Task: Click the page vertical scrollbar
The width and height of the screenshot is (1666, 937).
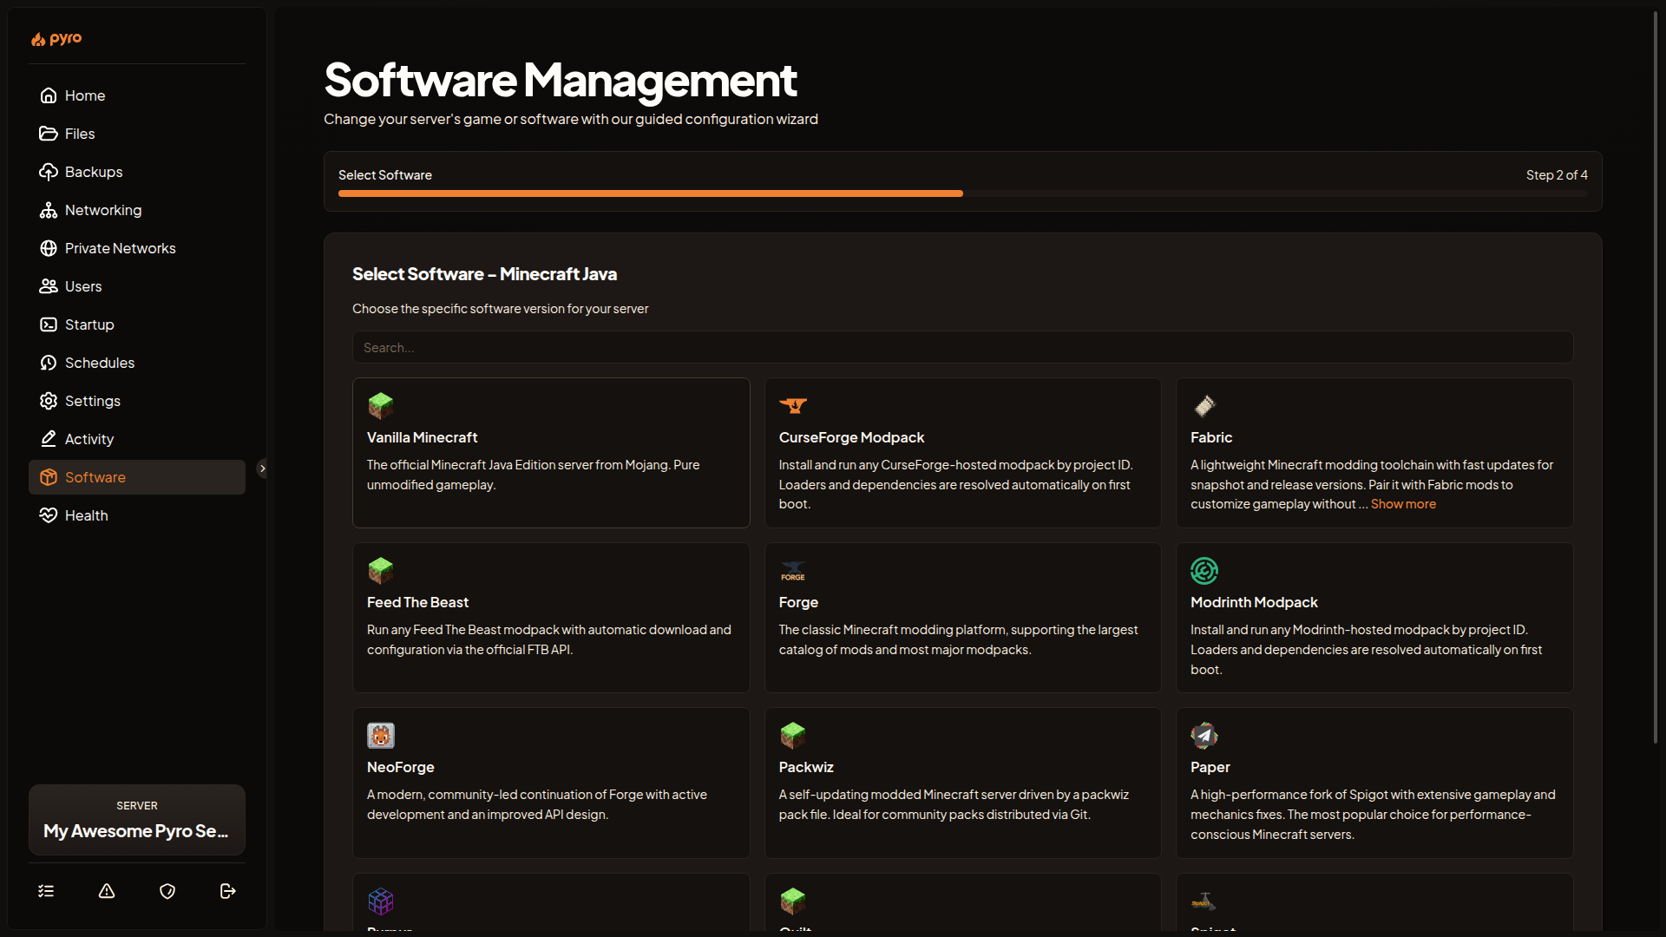Action: pyautogui.click(x=1655, y=377)
